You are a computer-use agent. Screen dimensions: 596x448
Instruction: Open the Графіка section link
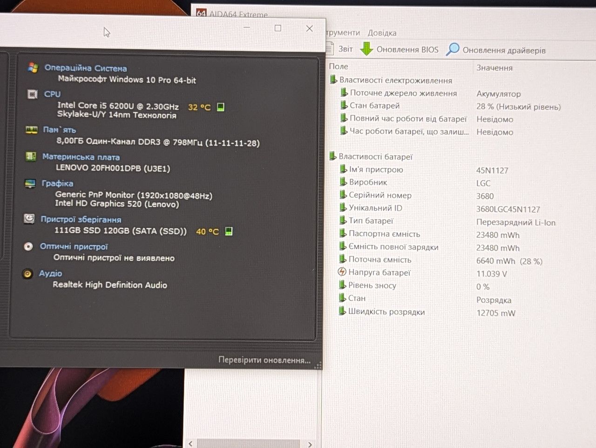[x=57, y=183]
